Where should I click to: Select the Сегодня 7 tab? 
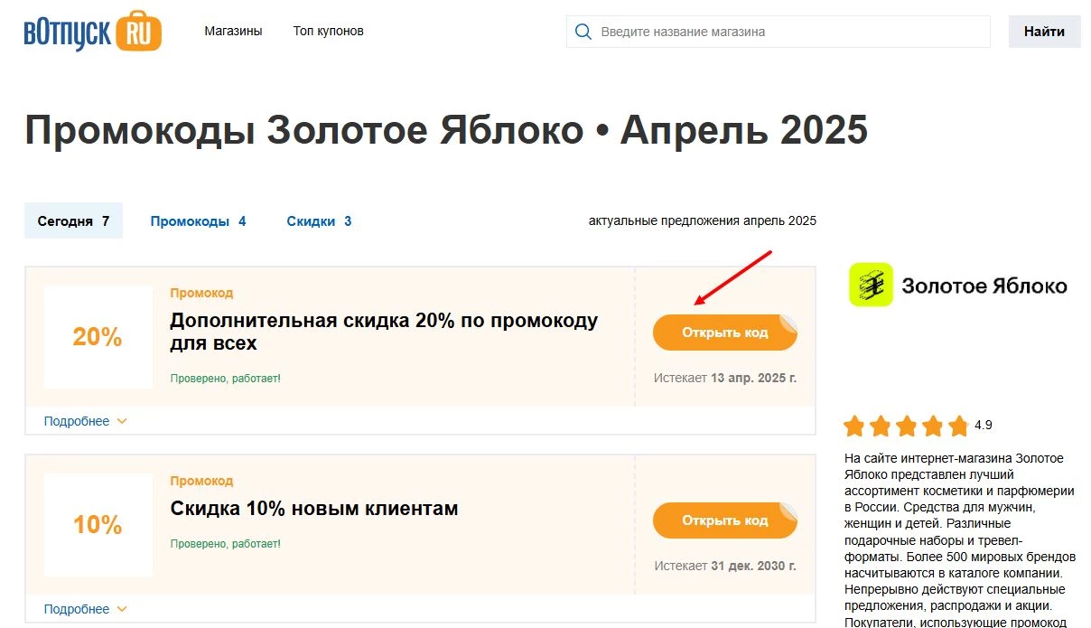coord(72,220)
